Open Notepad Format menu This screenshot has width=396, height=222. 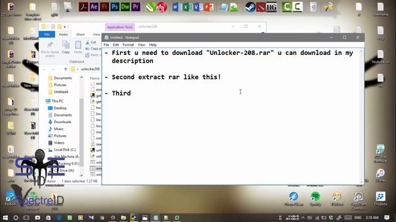coord(128,45)
